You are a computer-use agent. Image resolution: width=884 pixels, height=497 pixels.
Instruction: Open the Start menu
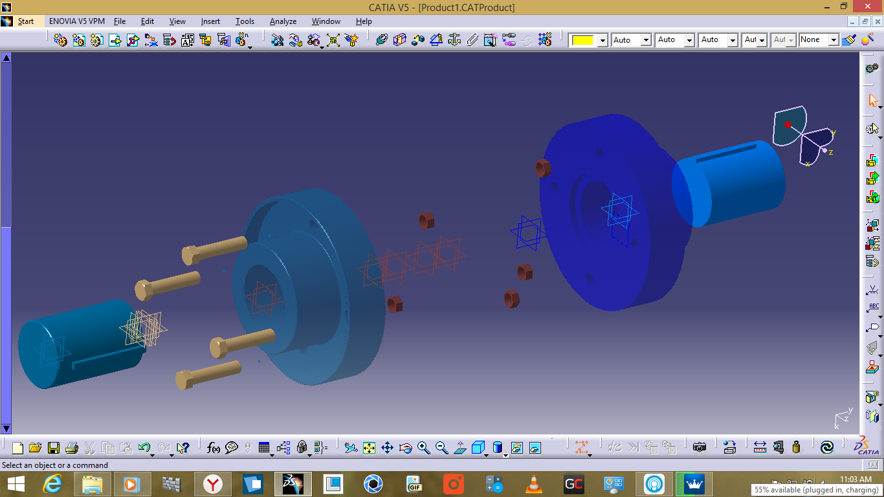tap(25, 21)
